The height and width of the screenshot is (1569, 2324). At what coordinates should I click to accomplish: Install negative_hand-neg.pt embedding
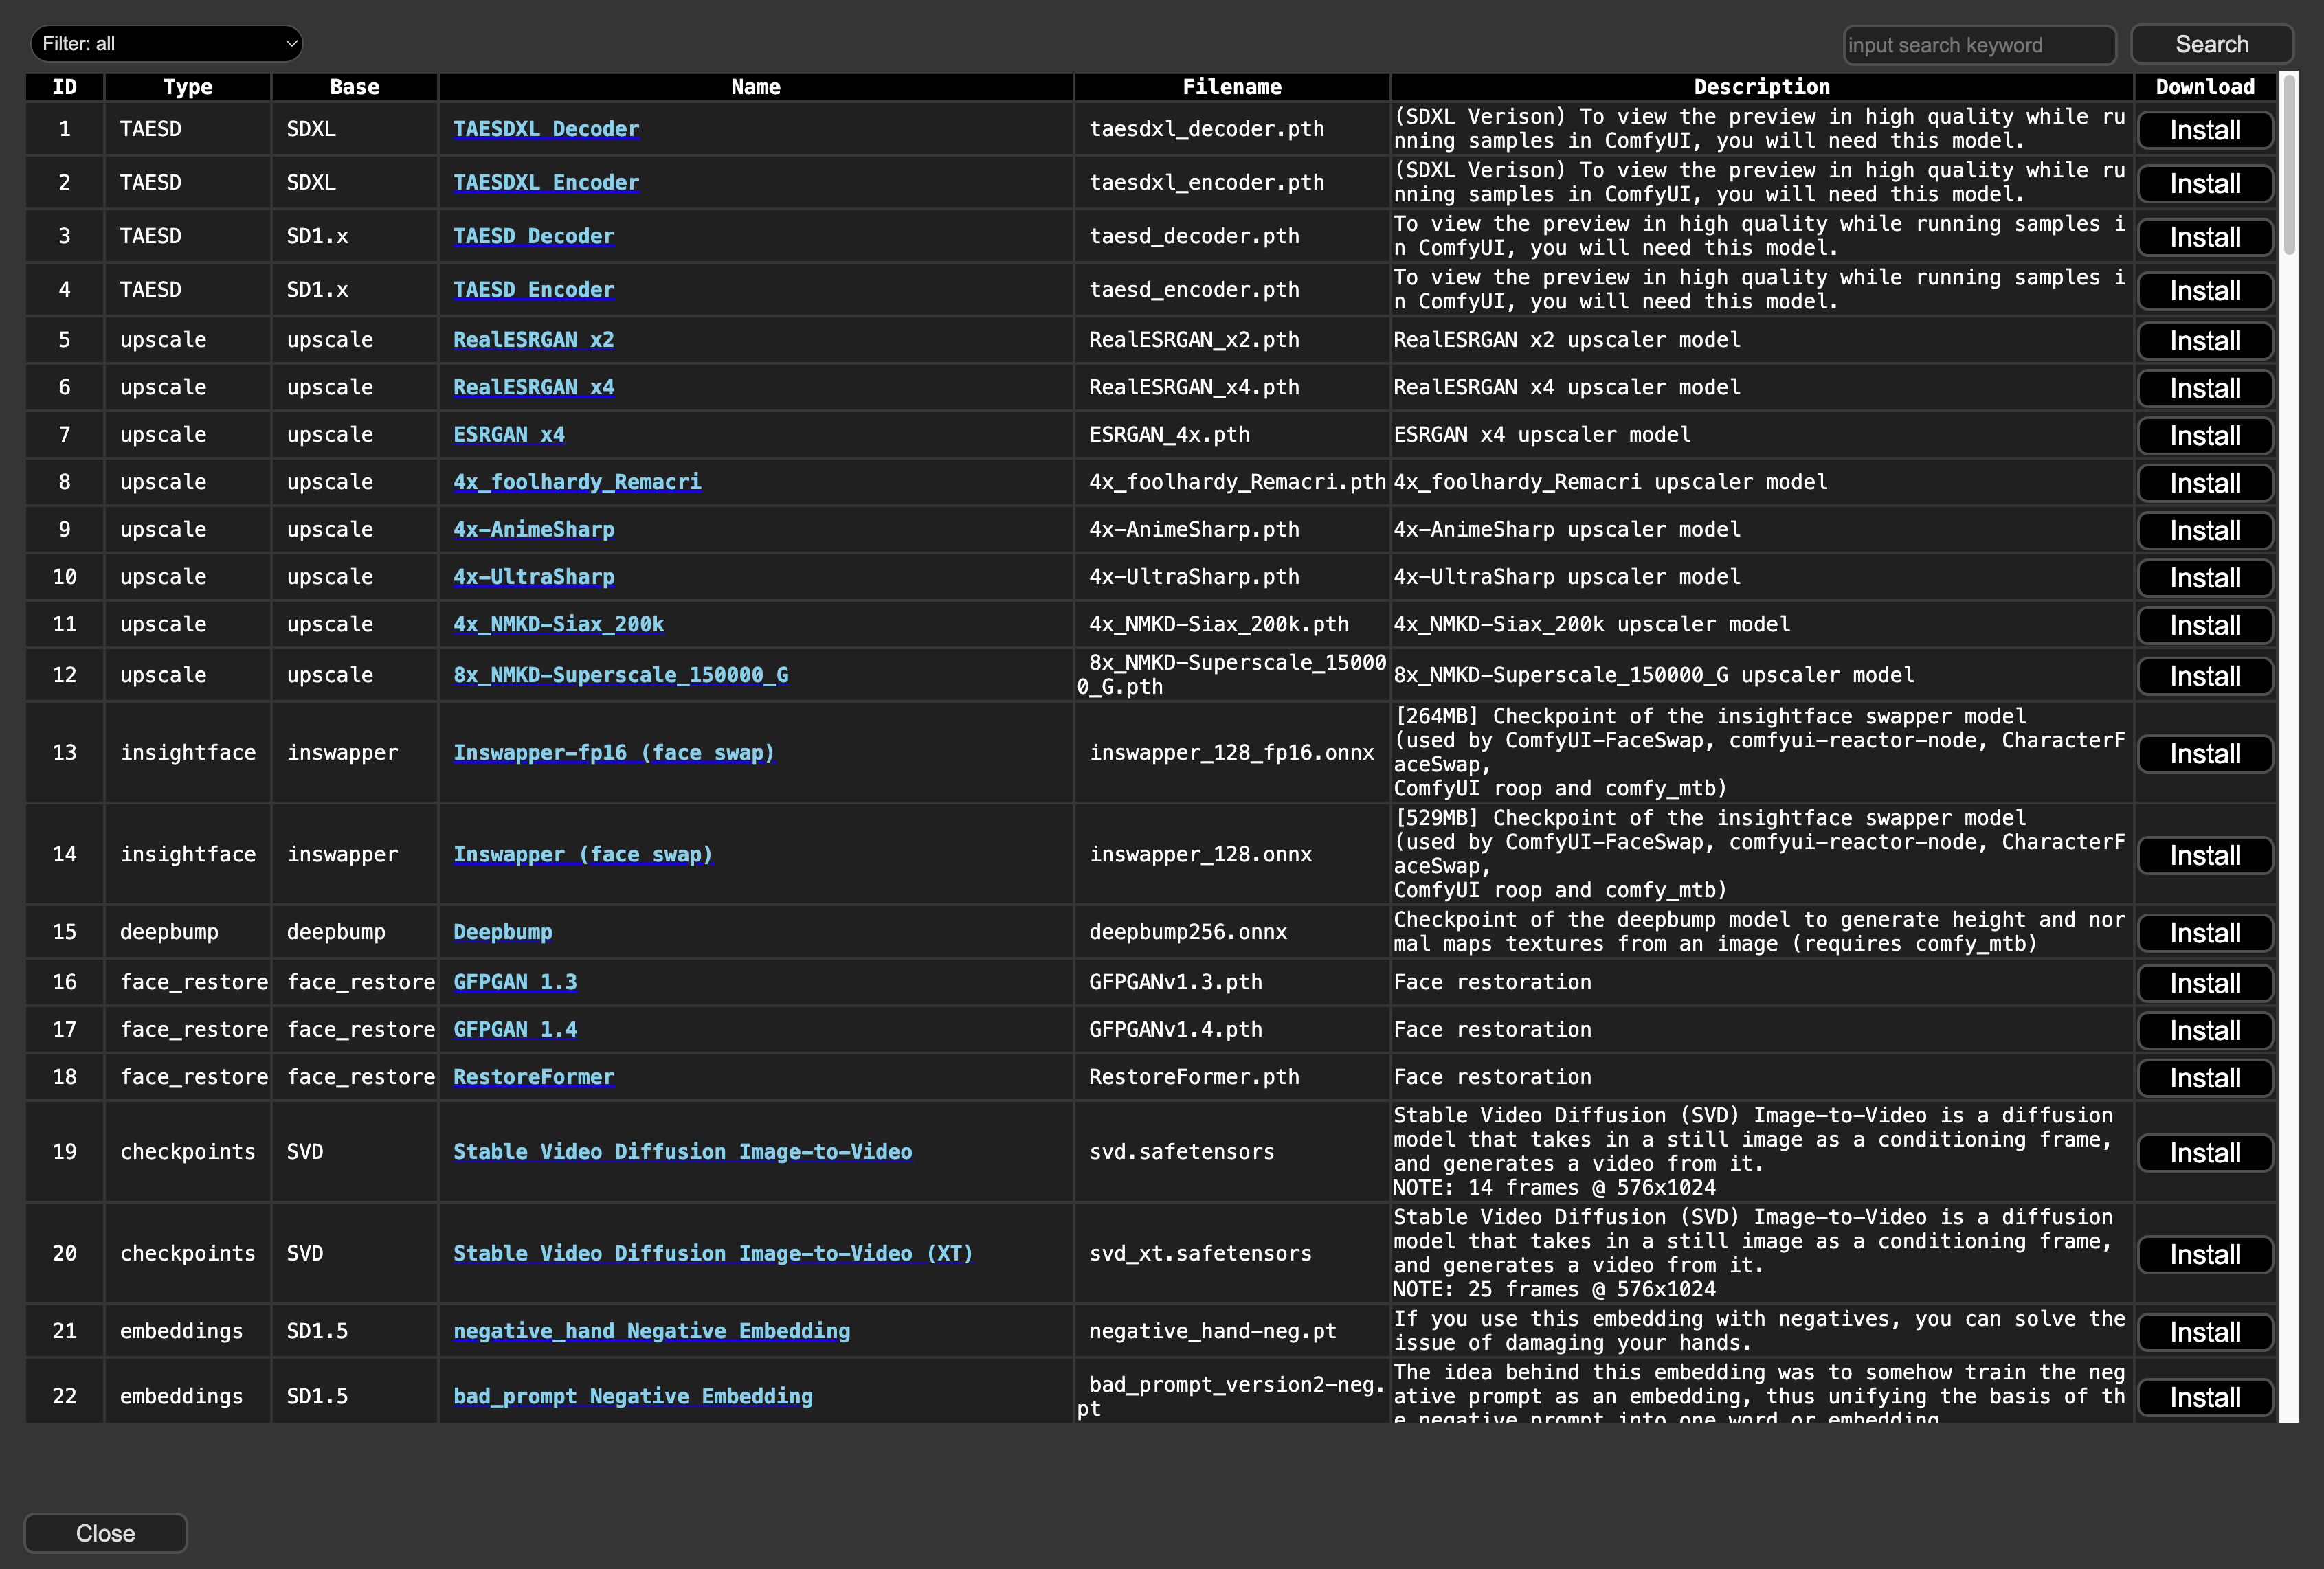[2205, 1332]
